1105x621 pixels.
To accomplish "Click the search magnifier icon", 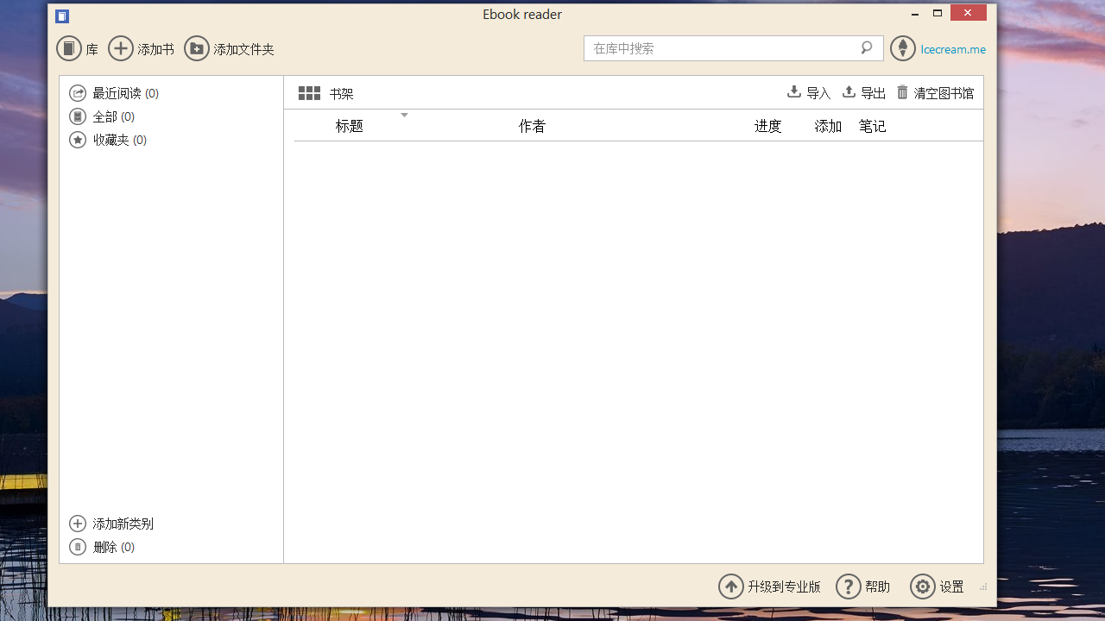I will click(x=866, y=48).
